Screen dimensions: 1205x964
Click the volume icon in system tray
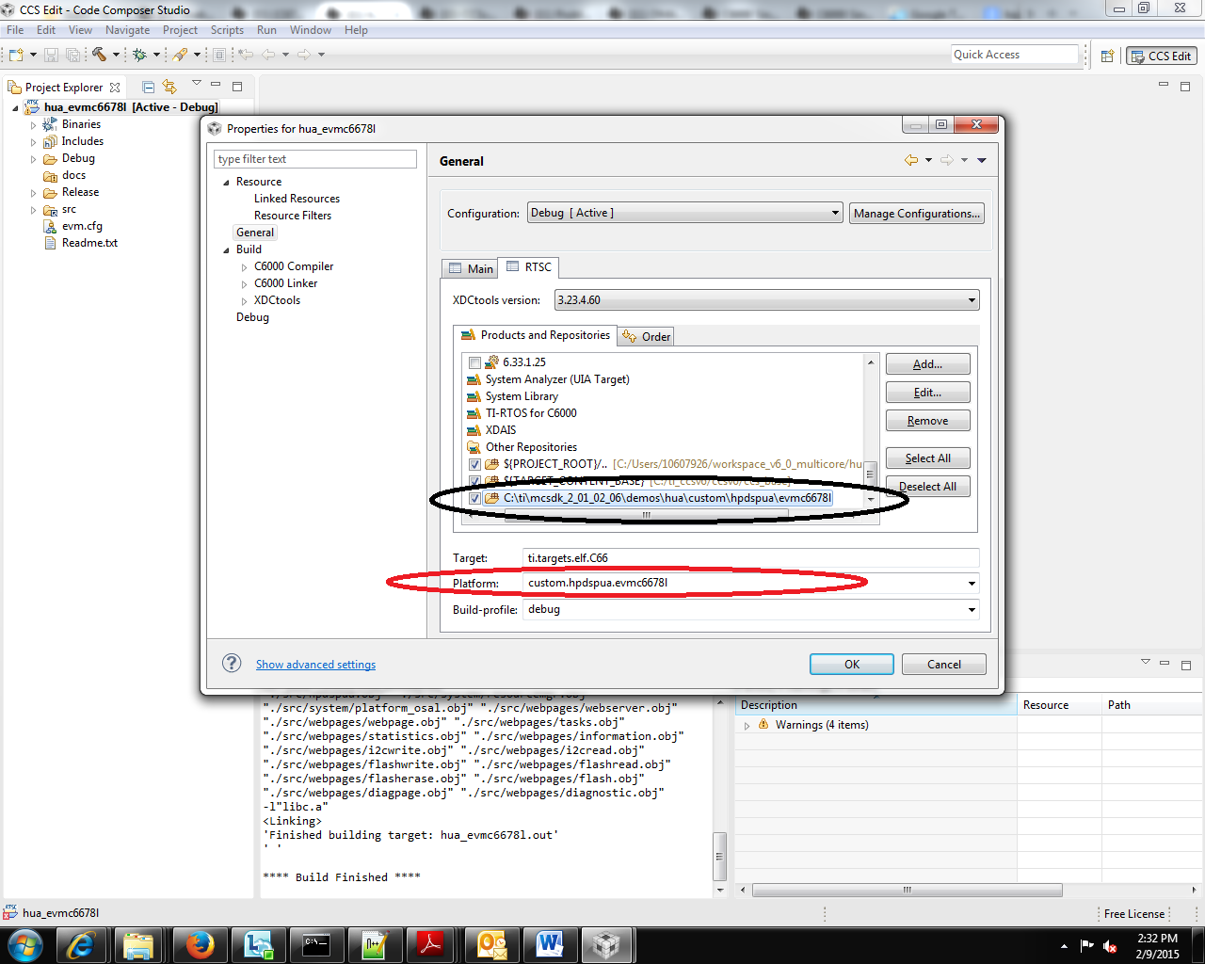click(x=1110, y=946)
